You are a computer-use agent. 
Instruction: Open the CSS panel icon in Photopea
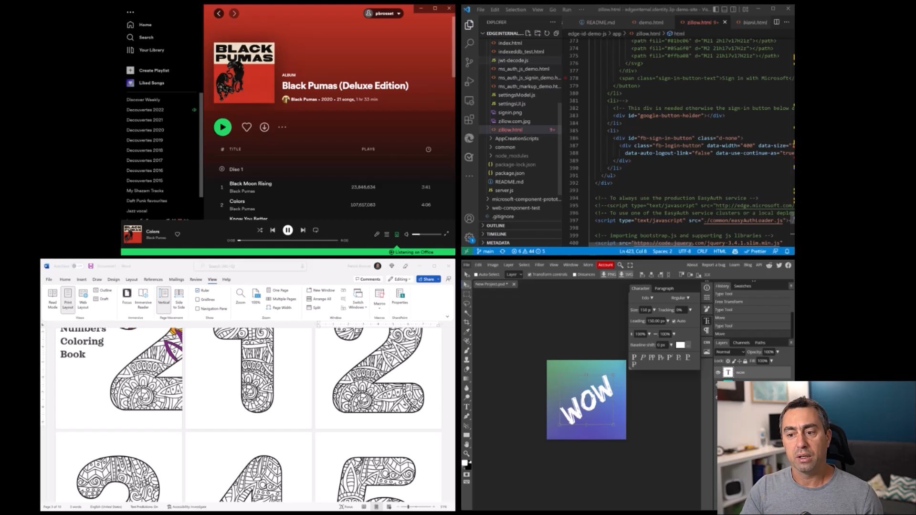pos(707,342)
